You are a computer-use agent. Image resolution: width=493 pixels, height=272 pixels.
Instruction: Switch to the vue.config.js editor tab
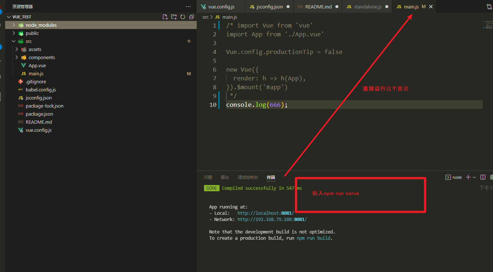pyautogui.click(x=221, y=7)
